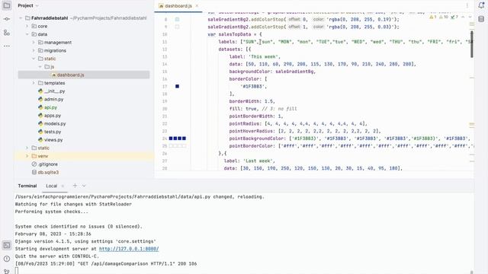488x274 pixels.
Task: Go to next highlighted error arrow
Action: [470, 17]
